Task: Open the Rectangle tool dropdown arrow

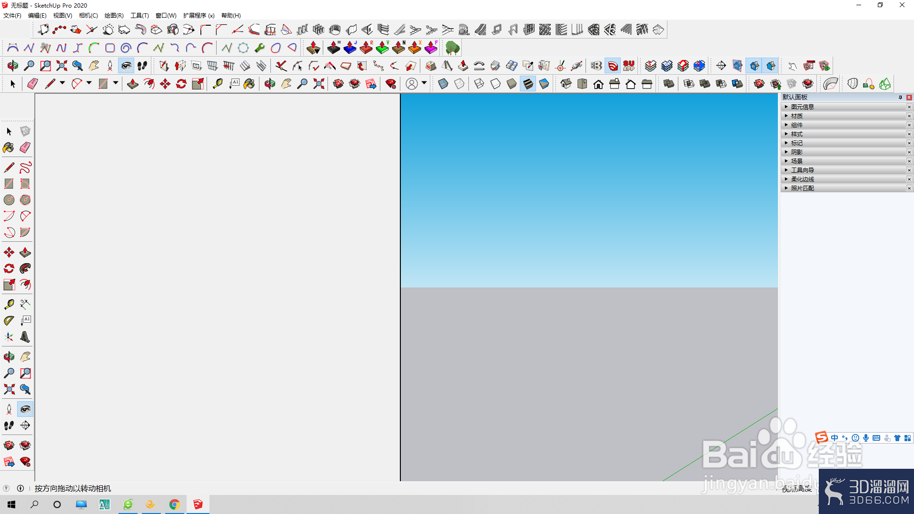Action: [x=116, y=83]
